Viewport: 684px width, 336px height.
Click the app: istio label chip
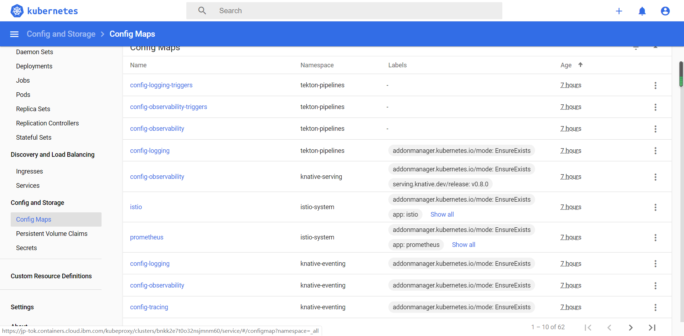405,214
